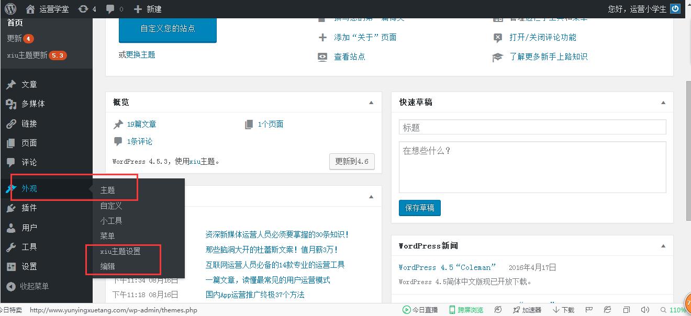
Task: Open updates via the refresh icon showing 4
Action: 84,8
